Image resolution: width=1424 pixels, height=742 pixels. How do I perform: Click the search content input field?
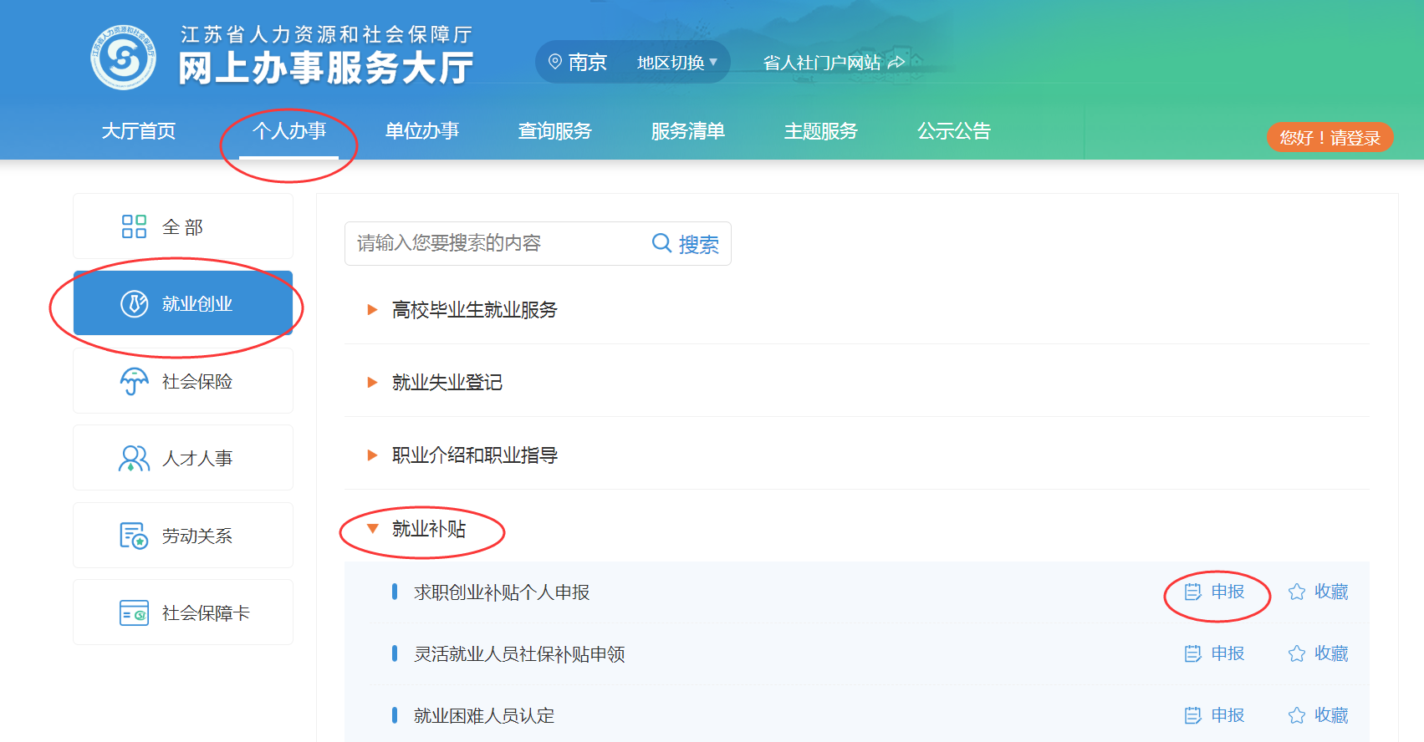click(493, 243)
